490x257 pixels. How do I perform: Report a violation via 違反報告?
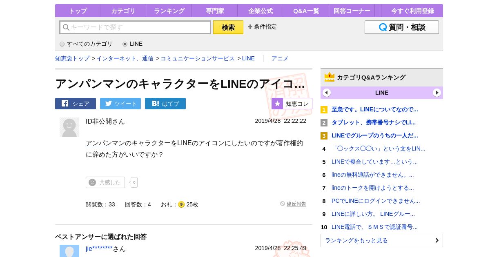point(296,204)
